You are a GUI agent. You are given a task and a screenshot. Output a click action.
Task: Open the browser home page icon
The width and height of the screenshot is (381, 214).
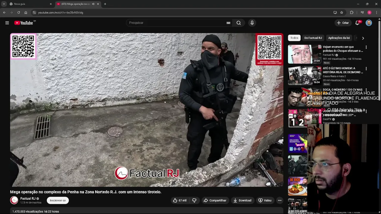click(x=26, y=12)
